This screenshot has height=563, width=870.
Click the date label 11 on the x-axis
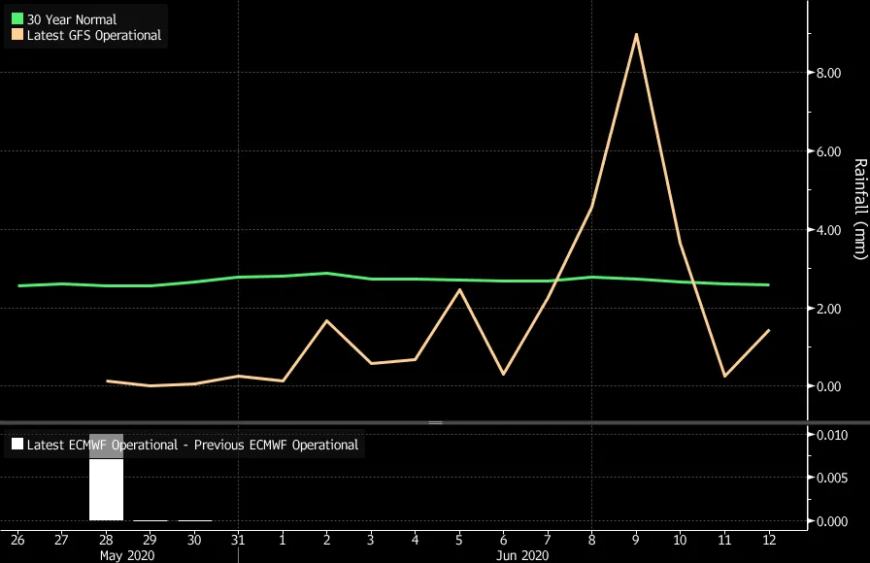tap(724, 540)
